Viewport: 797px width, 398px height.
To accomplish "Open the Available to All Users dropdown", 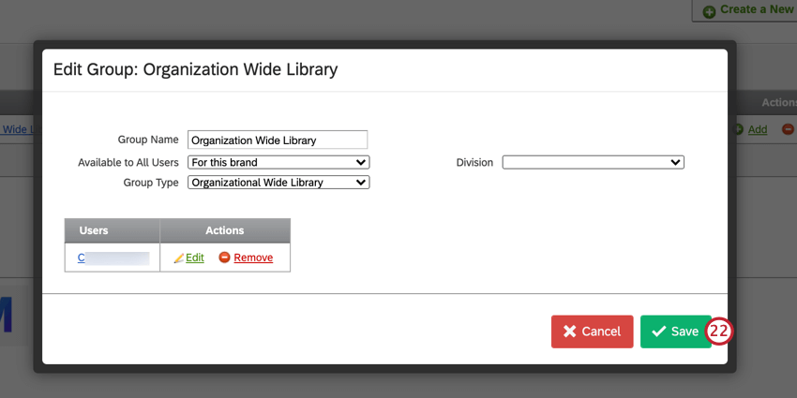I will click(278, 162).
